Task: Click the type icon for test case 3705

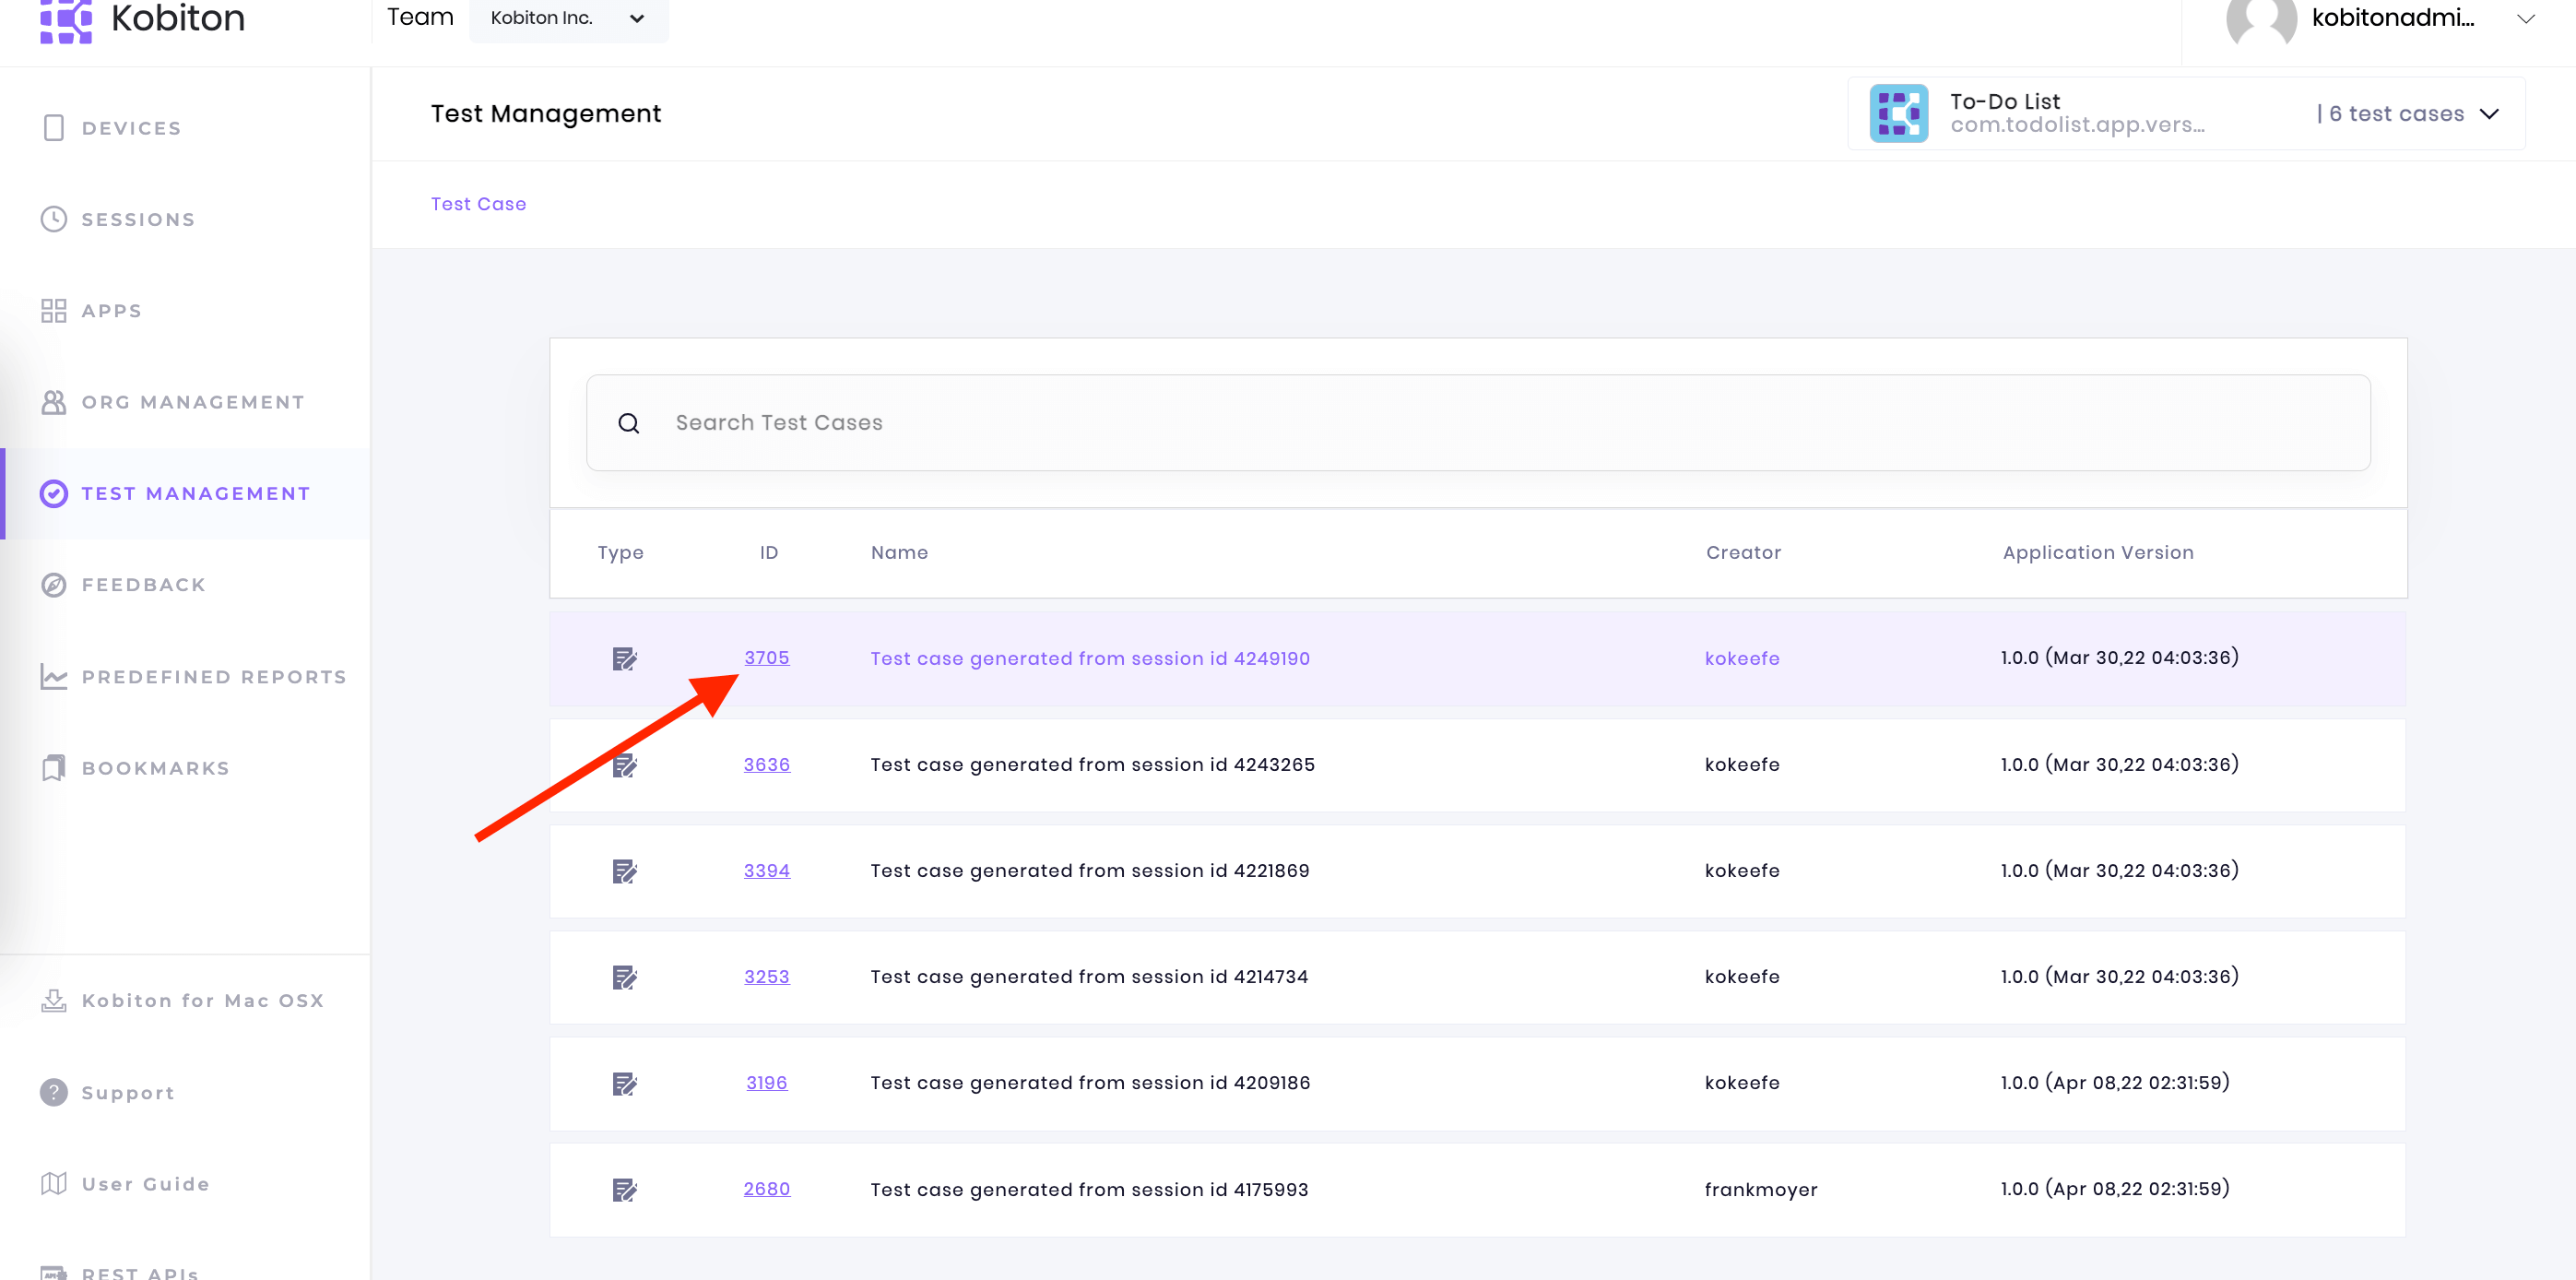Action: pos(625,659)
